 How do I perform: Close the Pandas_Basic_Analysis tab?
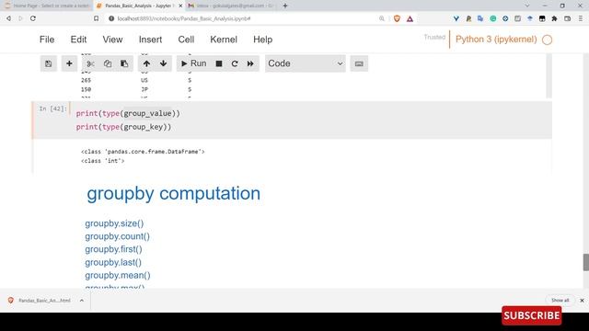[180, 6]
